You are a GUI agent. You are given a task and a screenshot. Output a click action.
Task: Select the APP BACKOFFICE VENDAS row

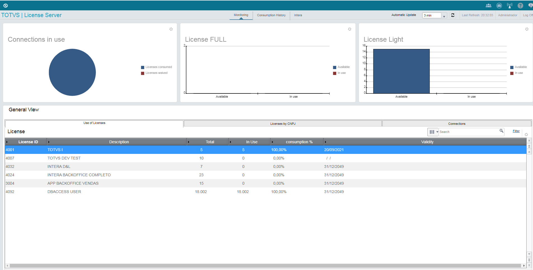point(266,183)
